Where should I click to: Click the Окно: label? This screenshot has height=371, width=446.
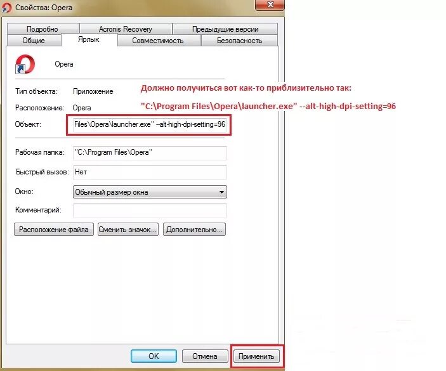pos(24,192)
